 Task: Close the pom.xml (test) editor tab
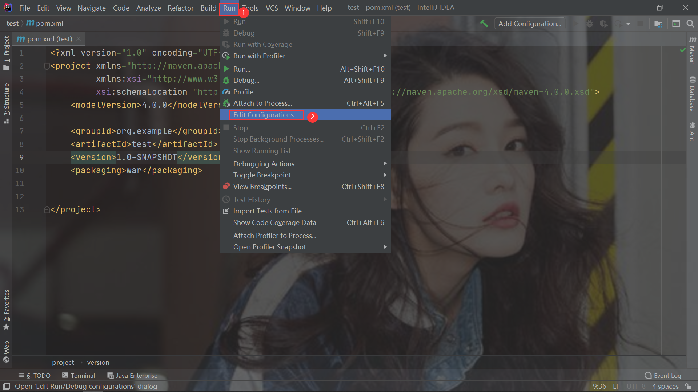tap(79, 39)
